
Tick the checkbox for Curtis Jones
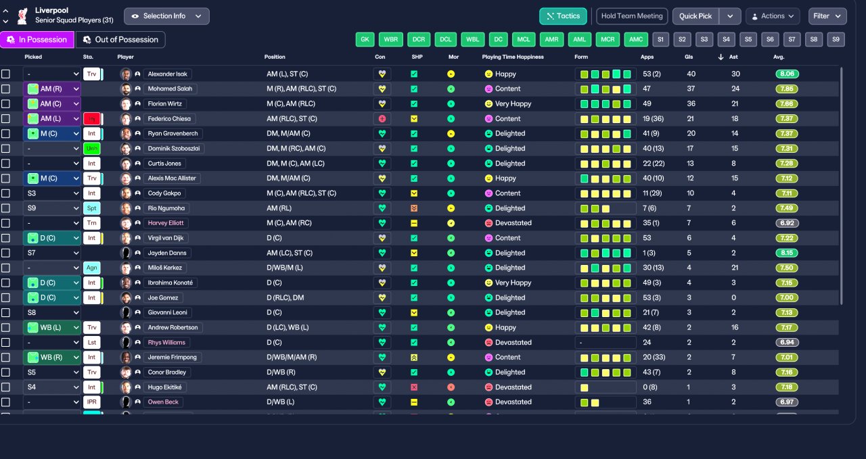point(5,164)
